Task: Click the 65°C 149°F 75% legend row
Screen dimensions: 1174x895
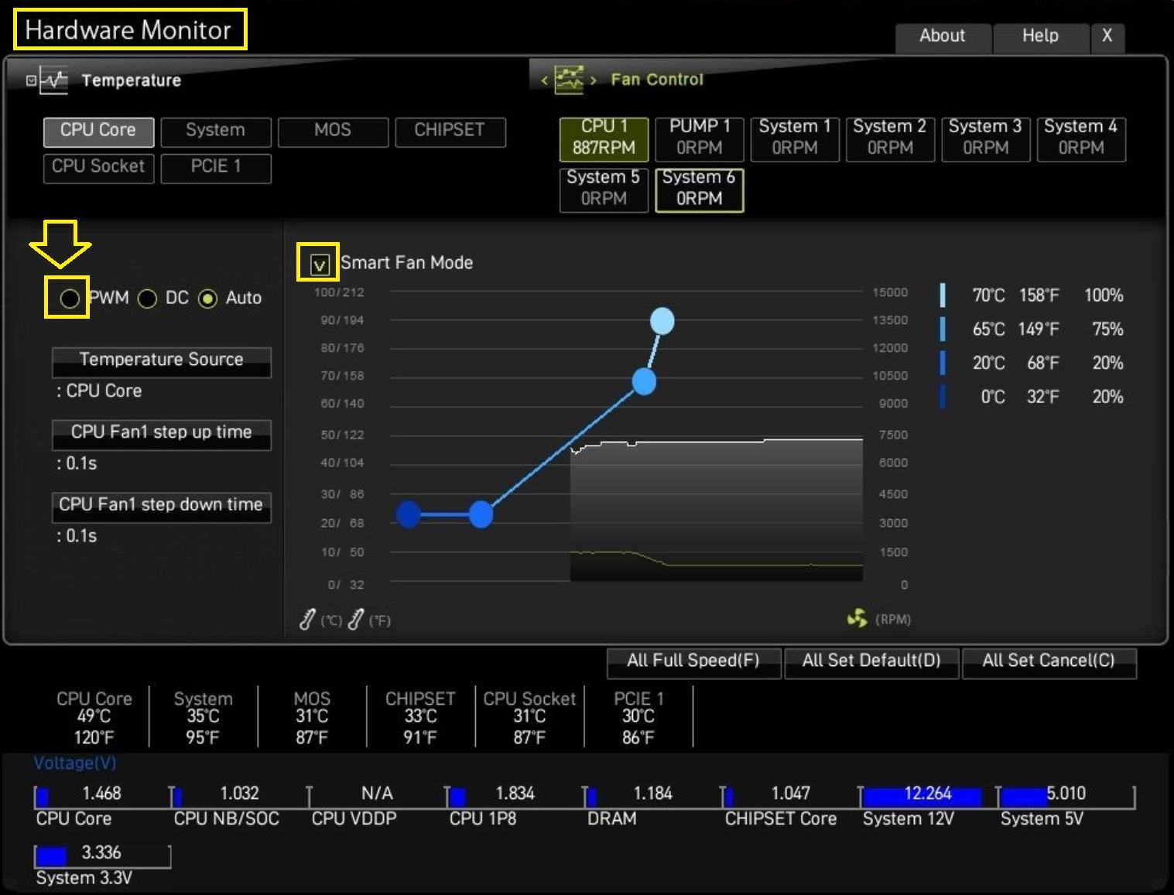Action: [x=1032, y=330]
